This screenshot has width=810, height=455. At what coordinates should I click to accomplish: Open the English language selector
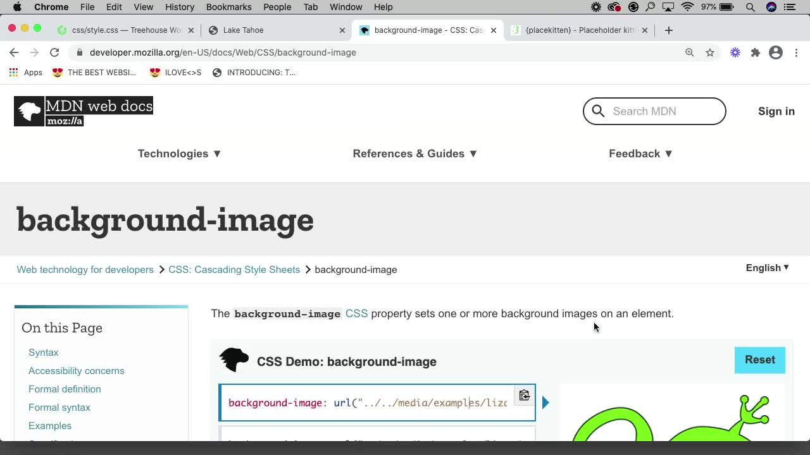(x=766, y=268)
